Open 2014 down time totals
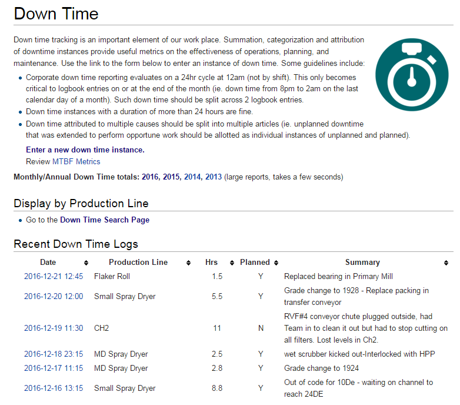The width and height of the screenshot is (460, 405). point(193,177)
